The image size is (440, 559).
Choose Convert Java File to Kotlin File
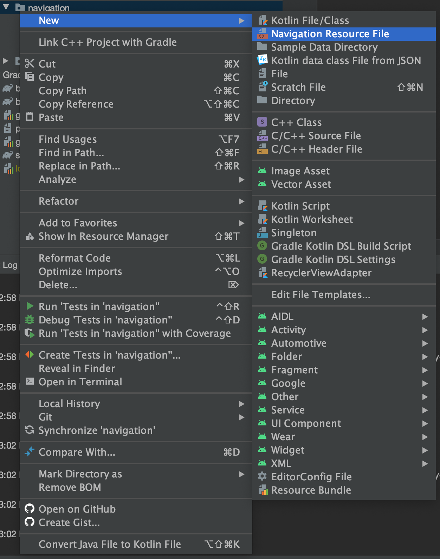coord(136,544)
